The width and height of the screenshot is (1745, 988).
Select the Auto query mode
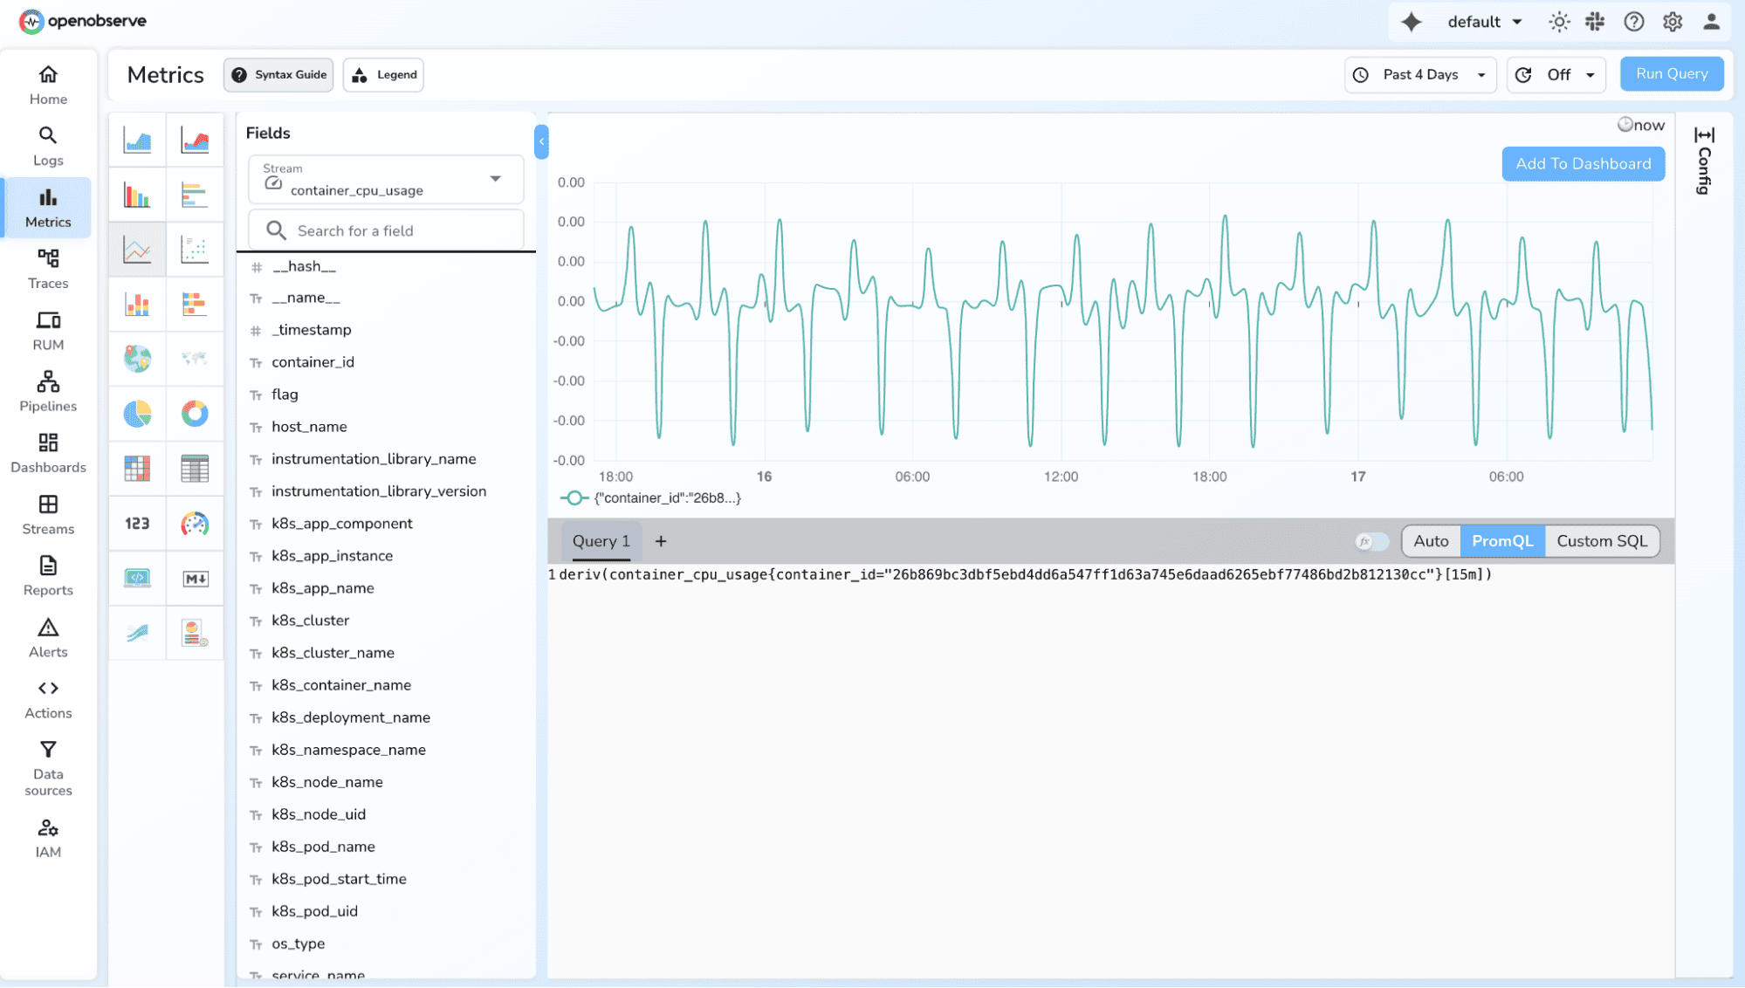coord(1430,541)
